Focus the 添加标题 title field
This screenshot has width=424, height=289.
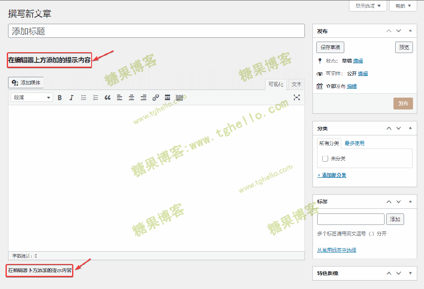(156, 31)
